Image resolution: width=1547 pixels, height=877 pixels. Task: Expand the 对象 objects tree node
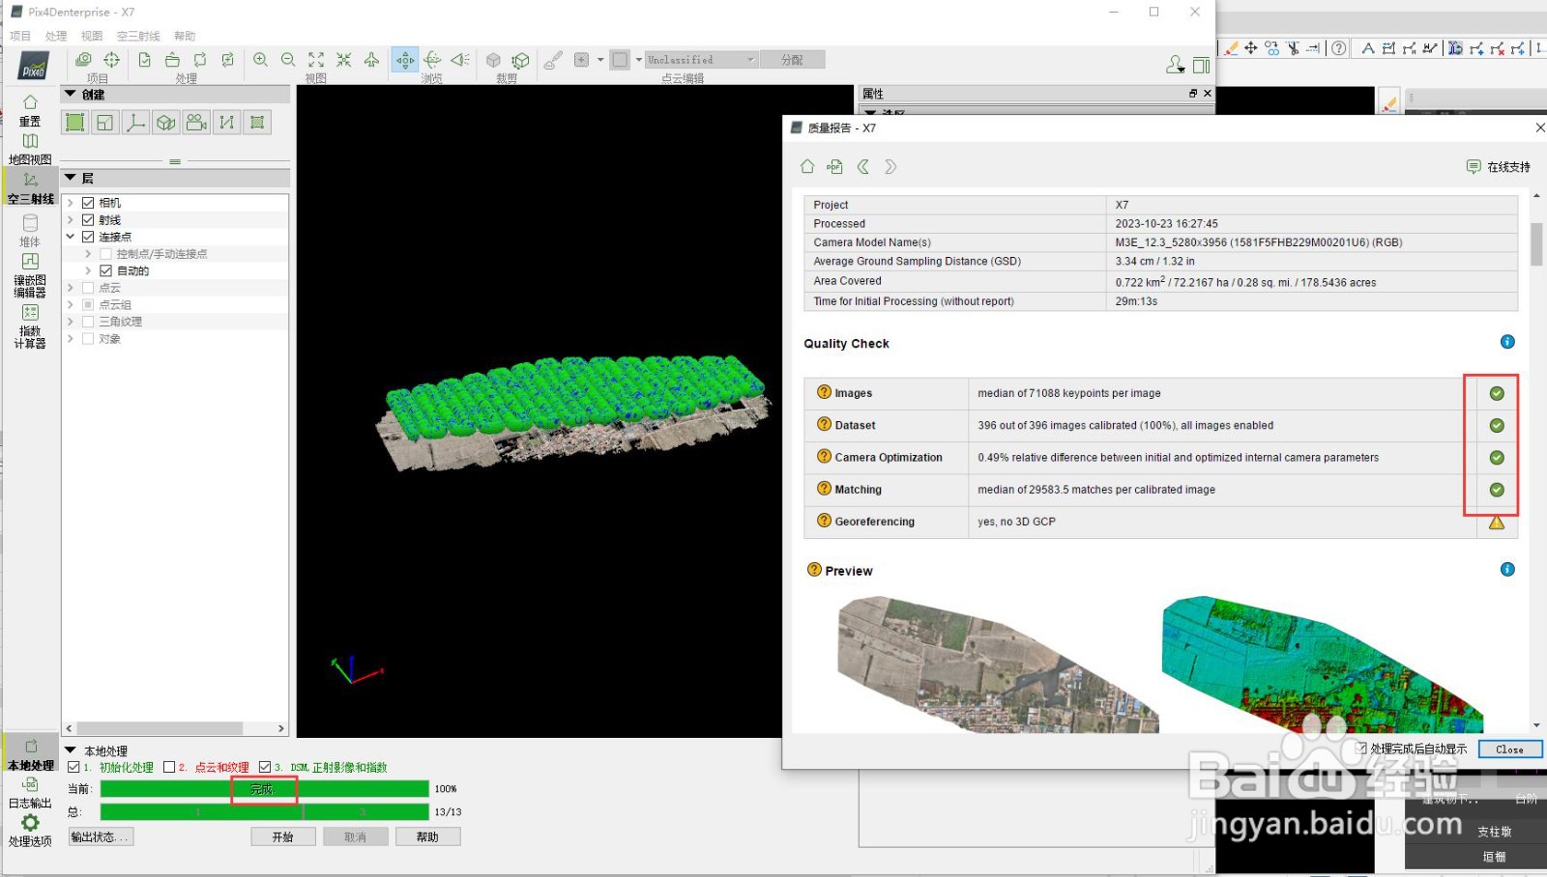tap(71, 339)
